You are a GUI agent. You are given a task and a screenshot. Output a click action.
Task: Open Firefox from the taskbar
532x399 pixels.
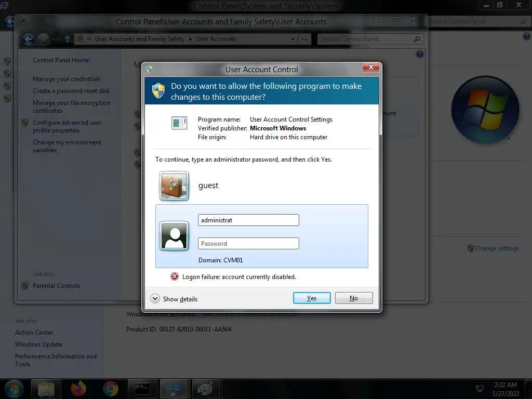(78, 389)
